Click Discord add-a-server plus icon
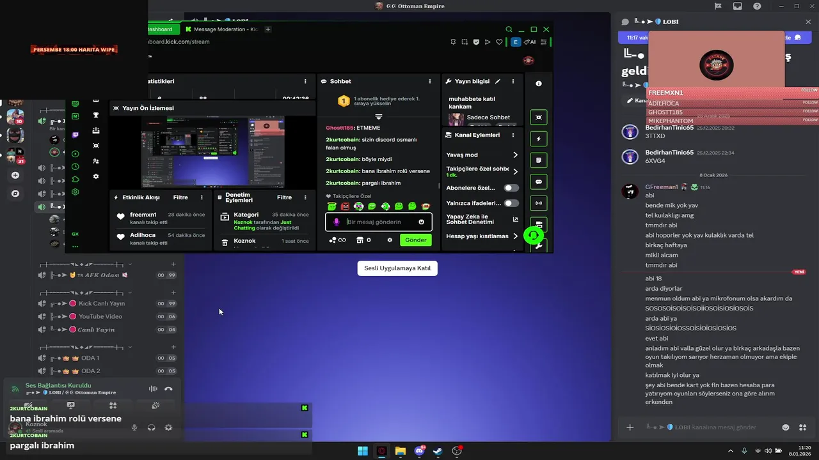 pyautogui.click(x=15, y=175)
